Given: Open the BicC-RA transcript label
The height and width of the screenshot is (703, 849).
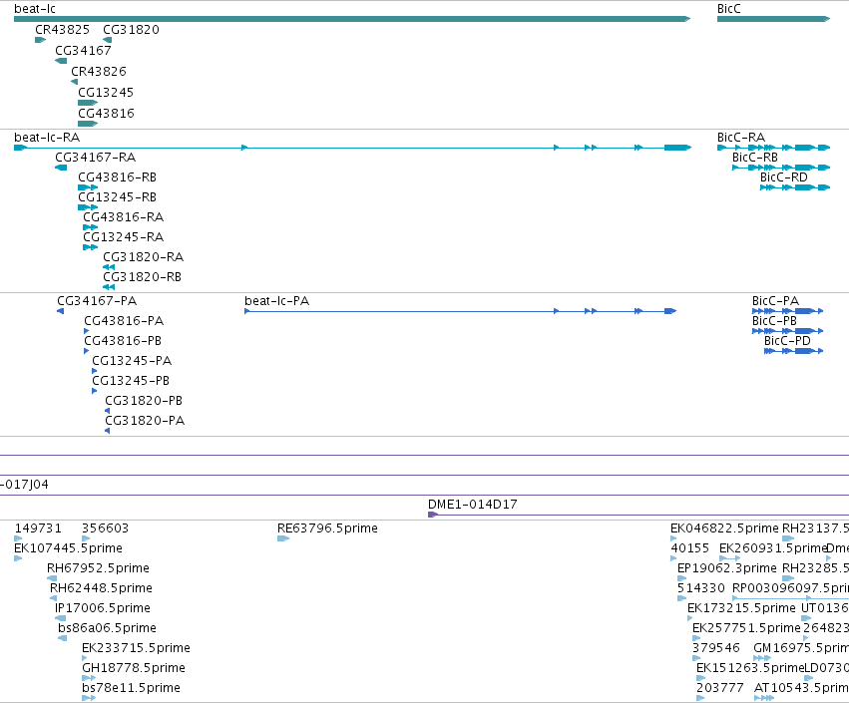Looking at the screenshot, I should coord(740,138).
